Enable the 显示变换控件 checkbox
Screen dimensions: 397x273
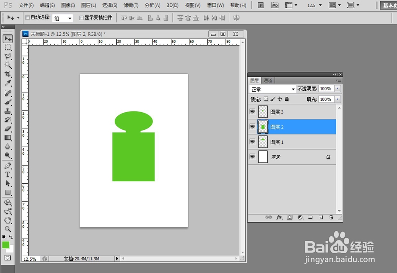(81, 18)
